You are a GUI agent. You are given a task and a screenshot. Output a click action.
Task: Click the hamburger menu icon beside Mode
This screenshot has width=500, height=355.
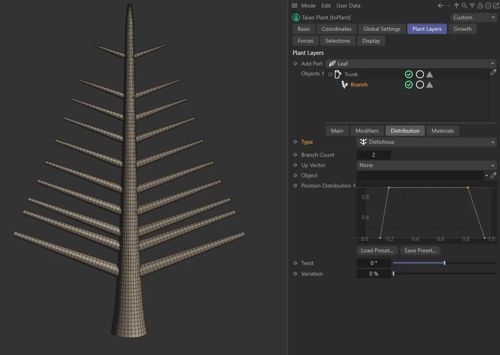294,6
